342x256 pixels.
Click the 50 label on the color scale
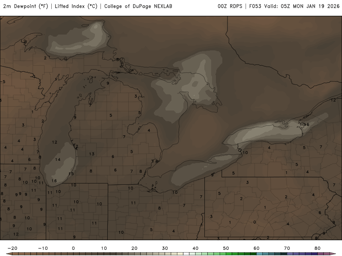pos(226,248)
